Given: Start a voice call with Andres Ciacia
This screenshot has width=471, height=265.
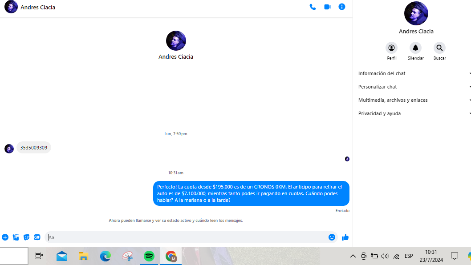Looking at the screenshot, I should [313, 7].
